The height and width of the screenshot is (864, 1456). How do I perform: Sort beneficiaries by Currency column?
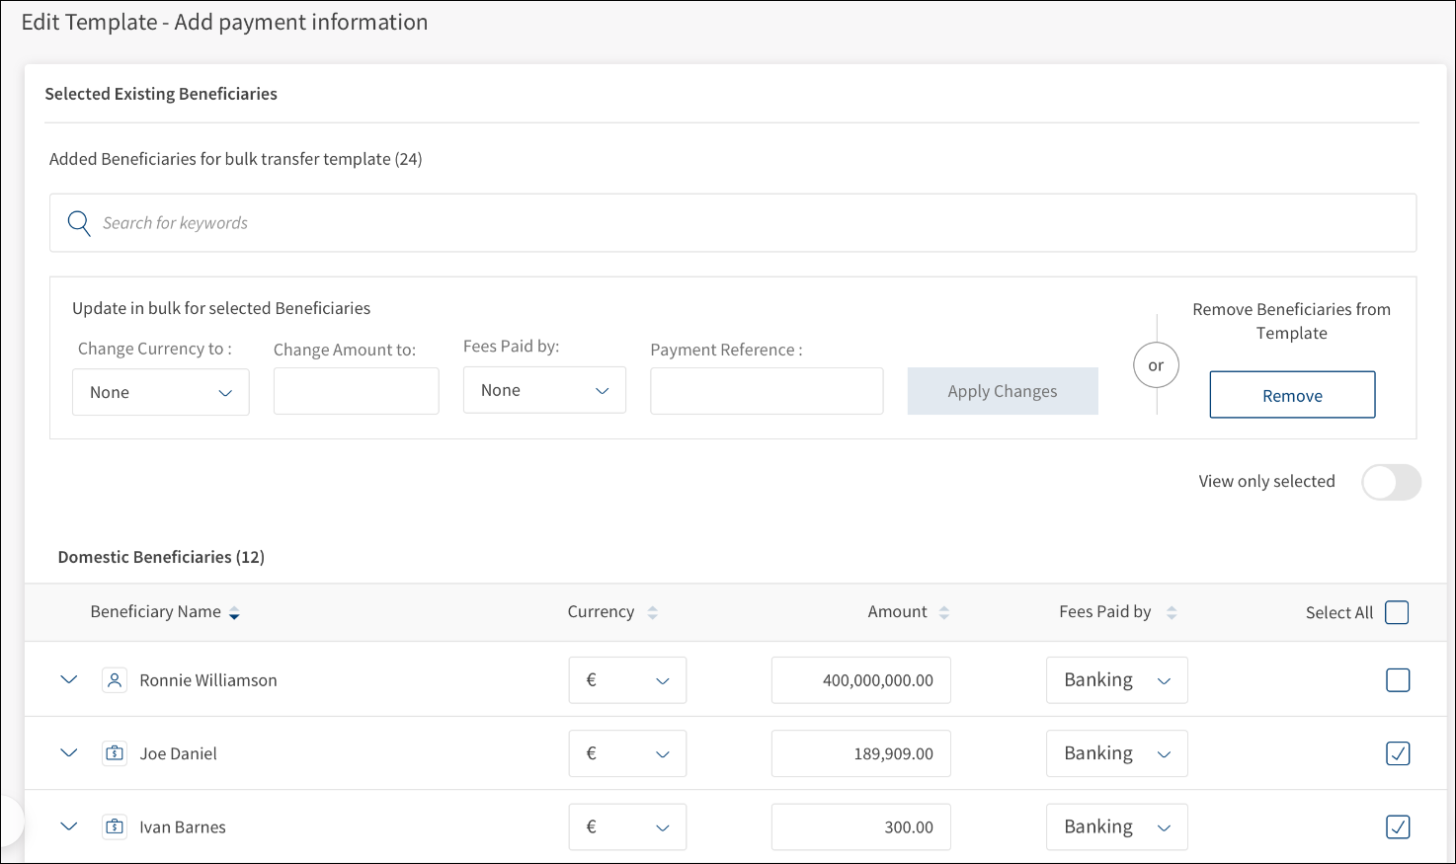(652, 613)
